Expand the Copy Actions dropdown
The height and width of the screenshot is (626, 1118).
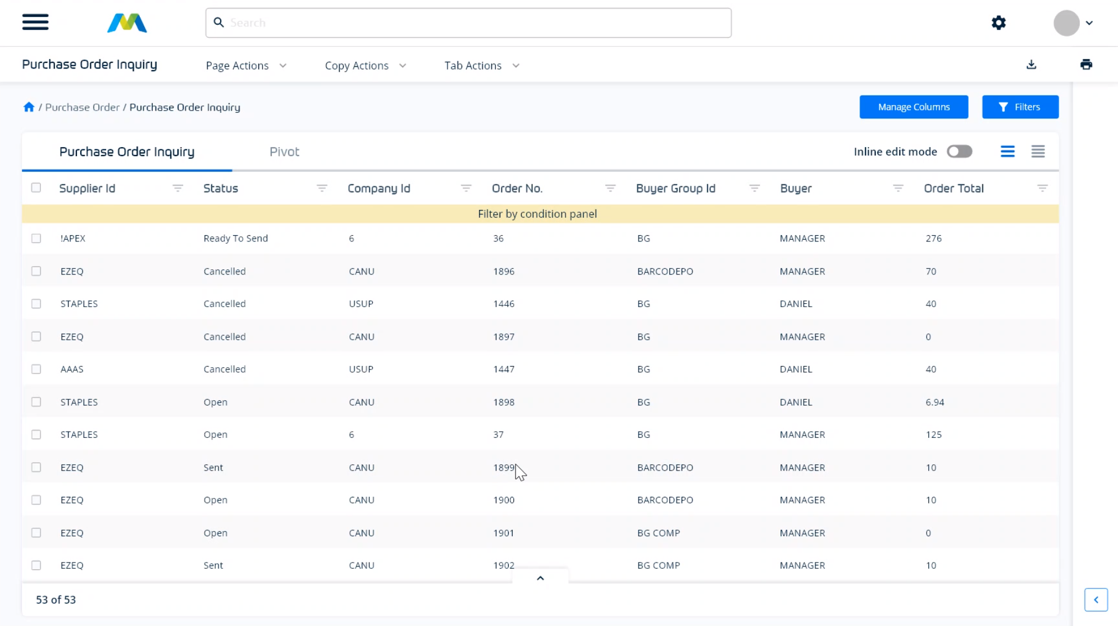pyautogui.click(x=366, y=65)
